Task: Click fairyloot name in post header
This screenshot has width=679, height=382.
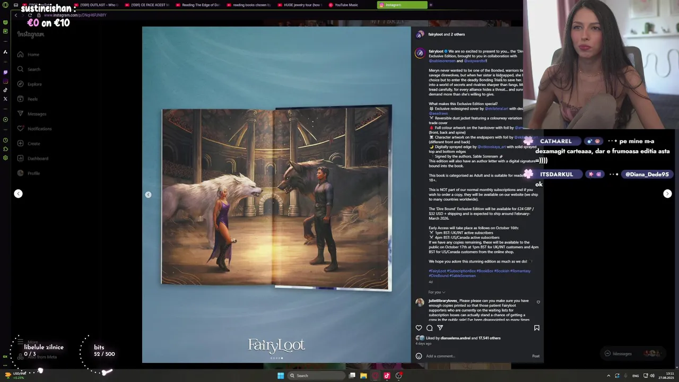Action: click(436, 34)
